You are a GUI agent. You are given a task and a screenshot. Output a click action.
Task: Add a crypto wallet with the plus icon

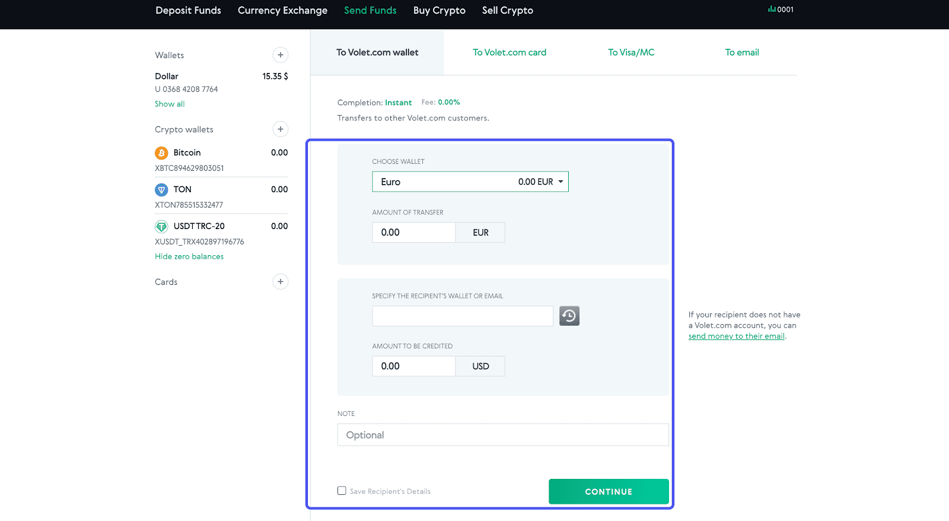tap(281, 129)
